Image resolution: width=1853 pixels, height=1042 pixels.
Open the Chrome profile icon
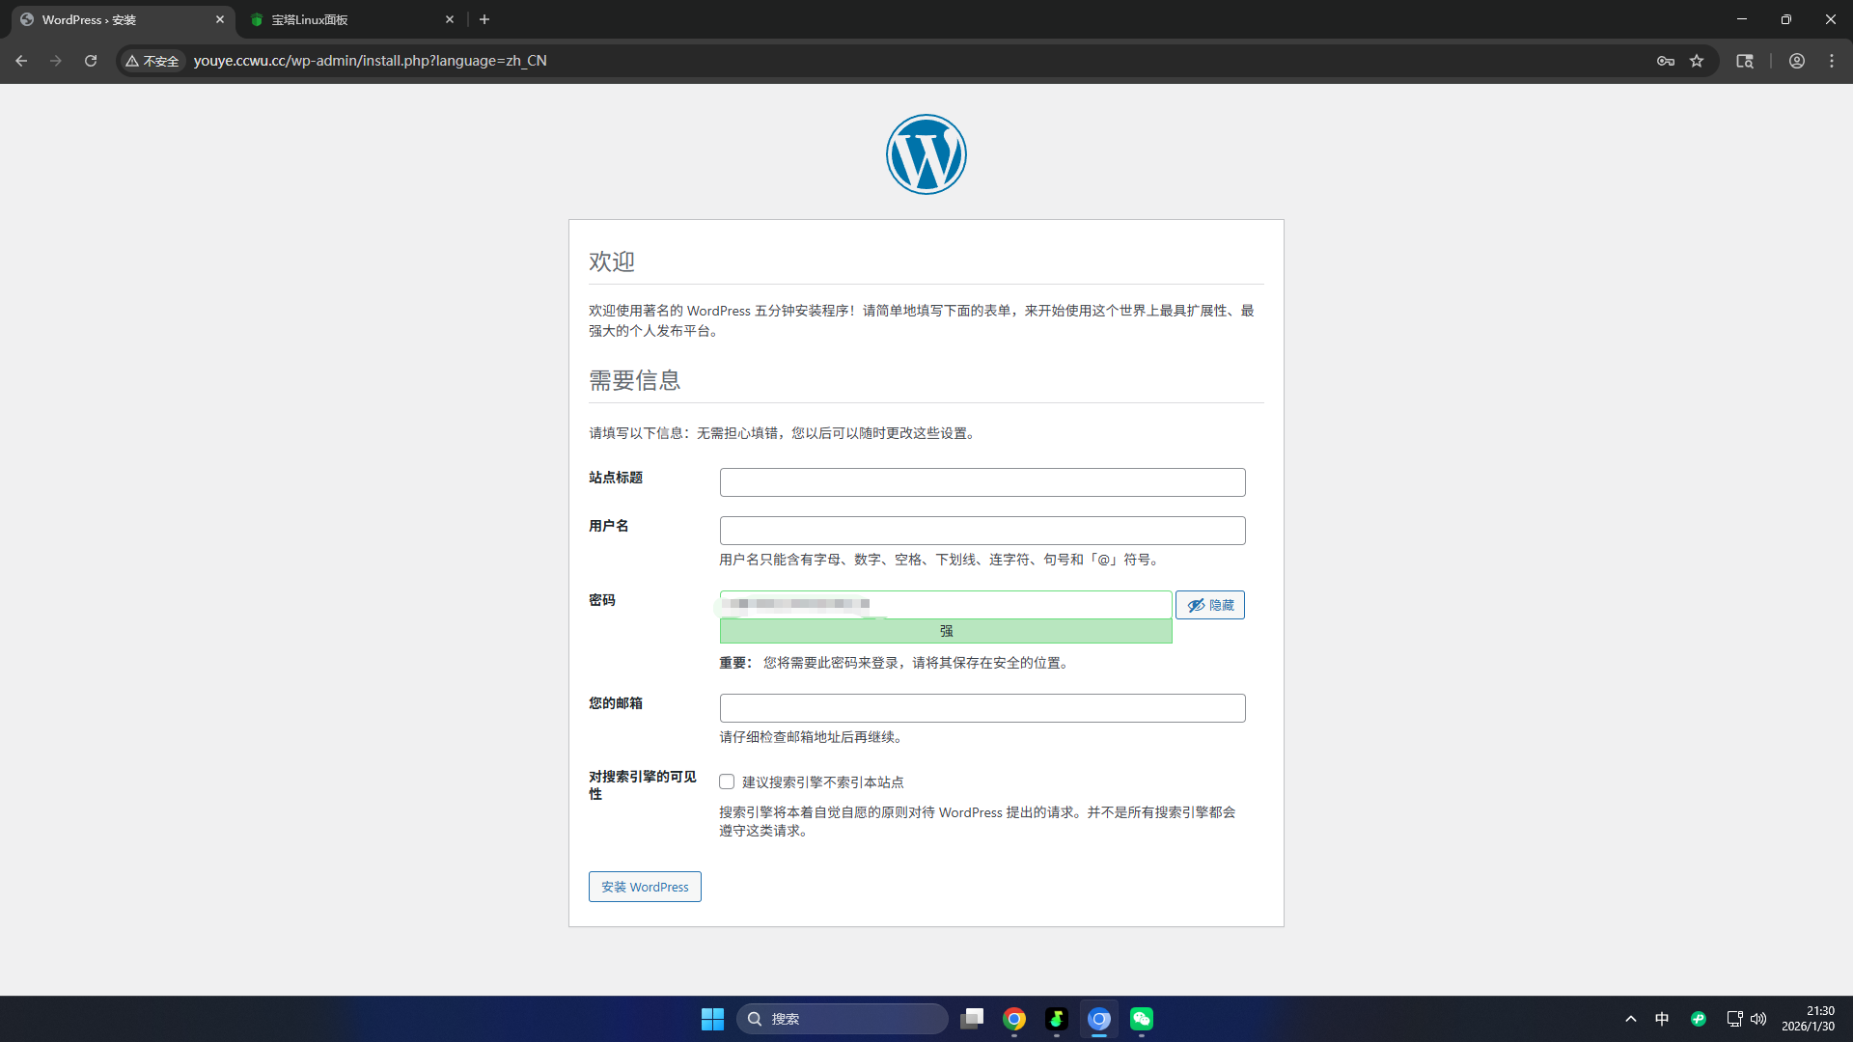1797,61
